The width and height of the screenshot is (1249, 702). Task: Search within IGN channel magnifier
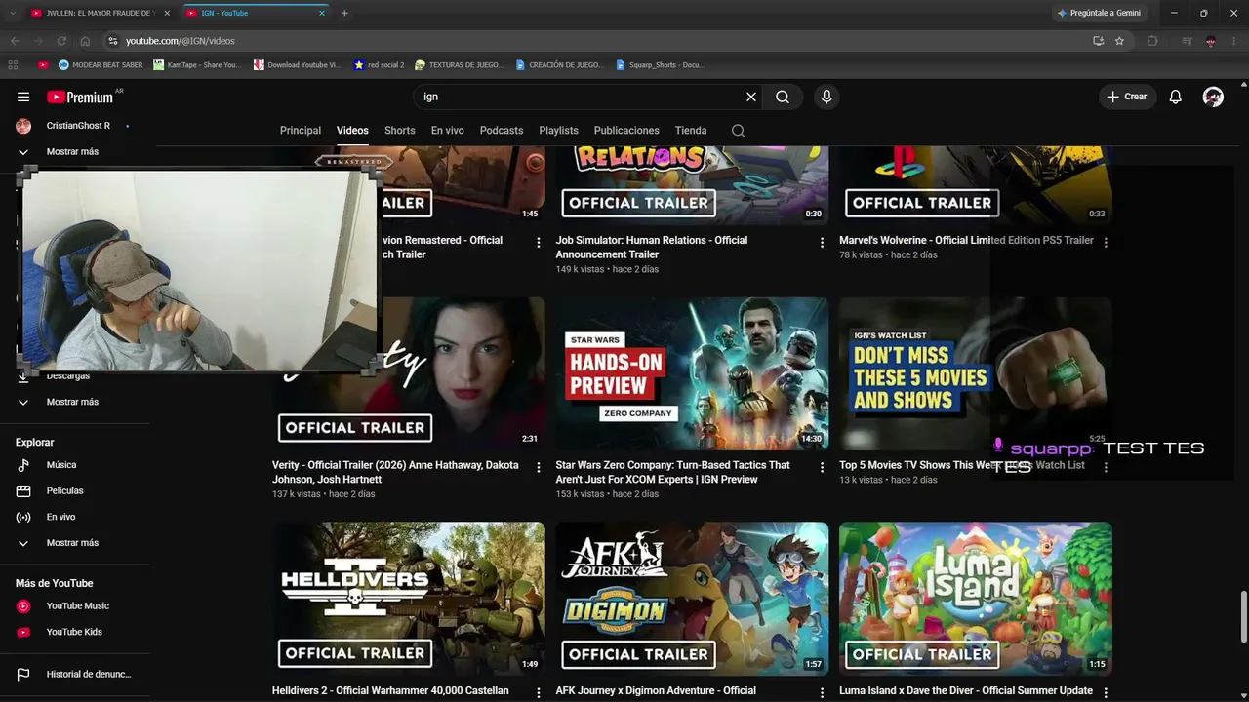click(739, 131)
